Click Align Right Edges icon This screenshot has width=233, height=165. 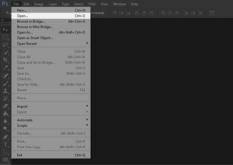(x=151, y=13)
